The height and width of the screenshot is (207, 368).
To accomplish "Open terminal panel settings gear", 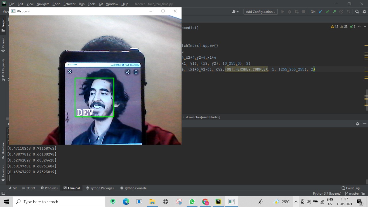I will pos(358,124).
